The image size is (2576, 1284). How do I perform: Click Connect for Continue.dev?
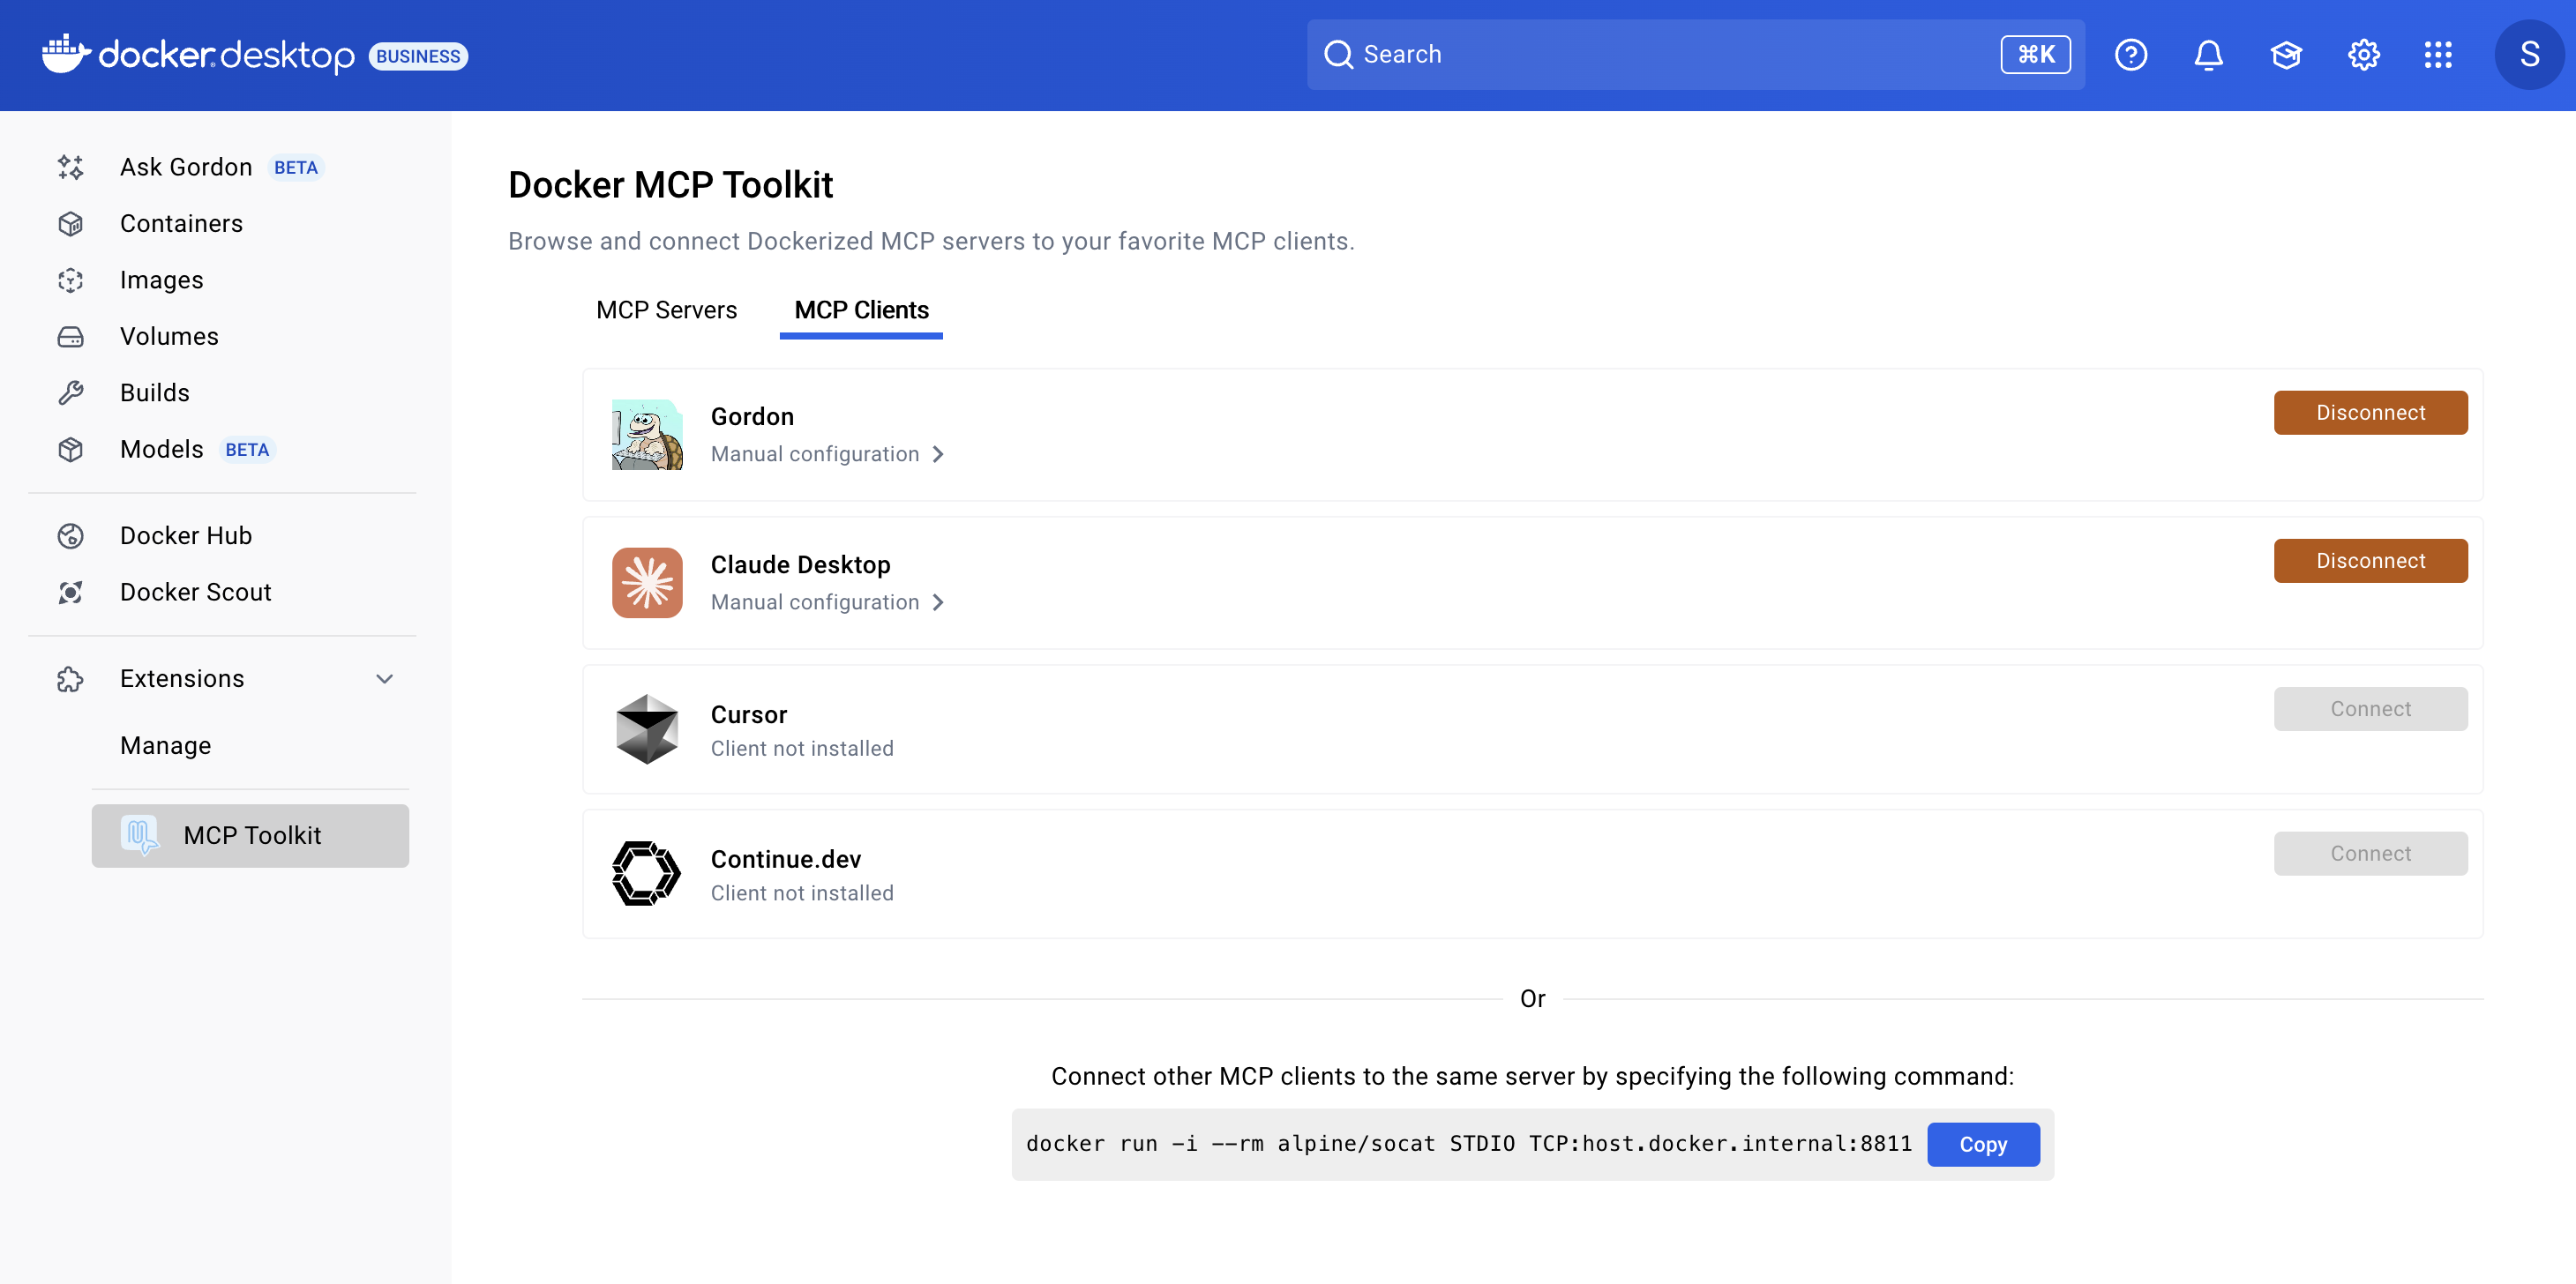(2370, 853)
